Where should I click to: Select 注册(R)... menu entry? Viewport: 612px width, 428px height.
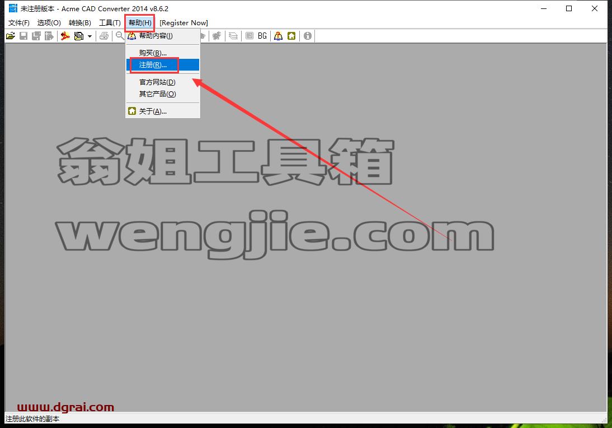163,65
